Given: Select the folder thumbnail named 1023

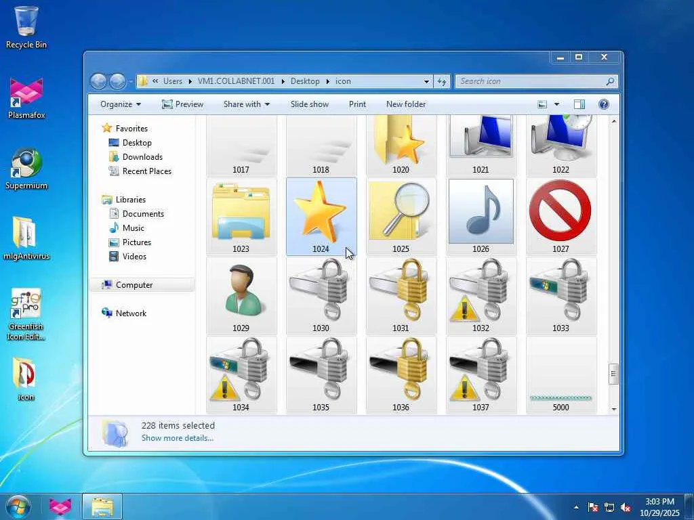Looking at the screenshot, I should point(241,217).
